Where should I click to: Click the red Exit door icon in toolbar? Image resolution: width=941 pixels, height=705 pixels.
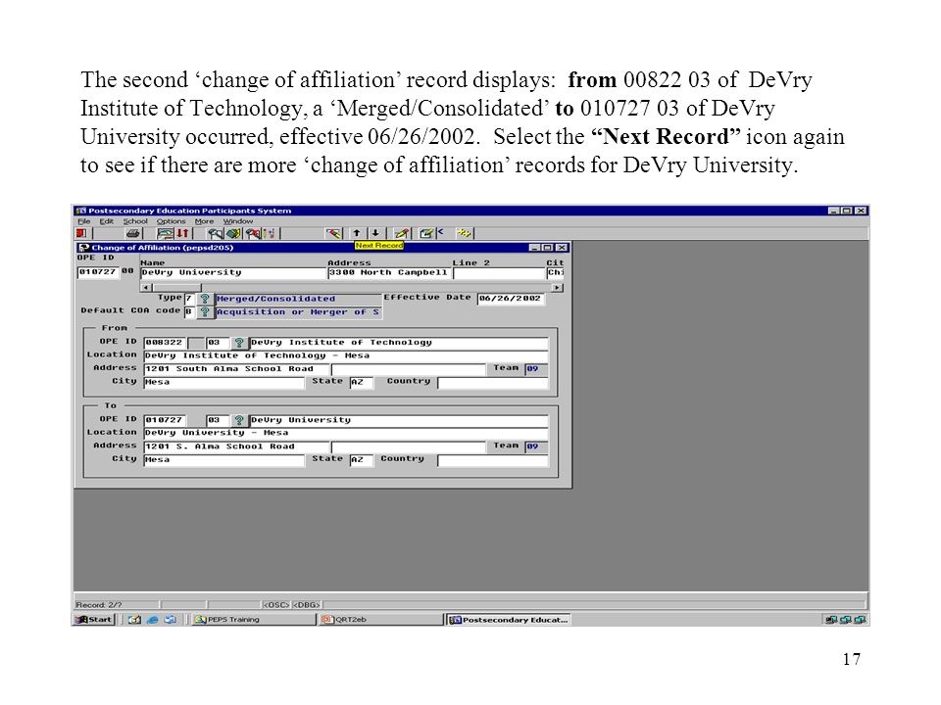[81, 233]
